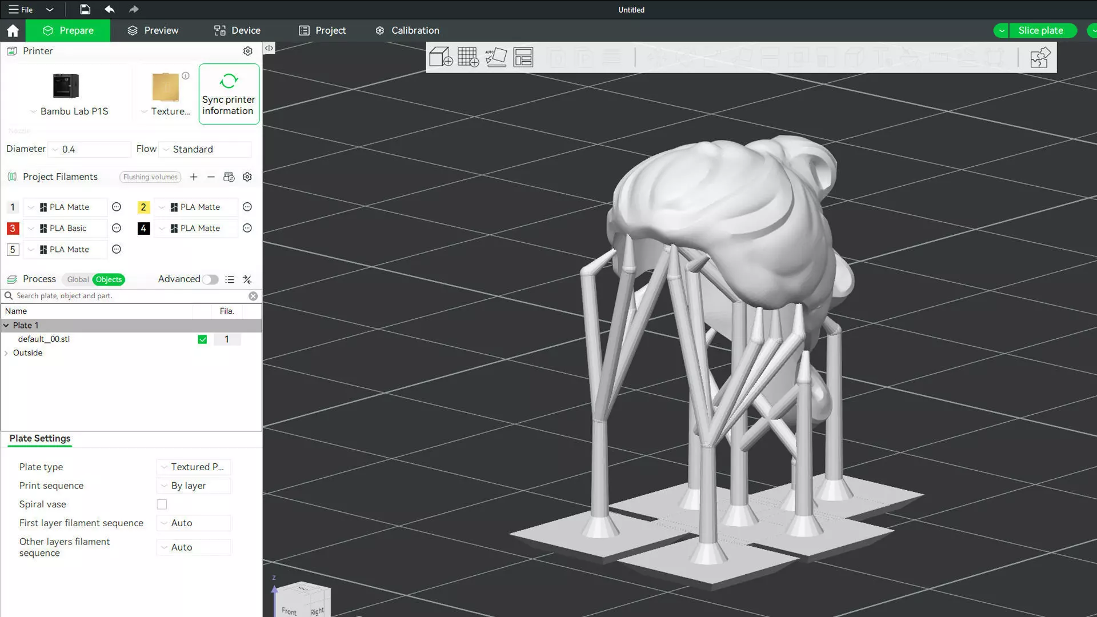Click the save project disk icon
The image size is (1097, 617).
pyautogui.click(x=85, y=9)
